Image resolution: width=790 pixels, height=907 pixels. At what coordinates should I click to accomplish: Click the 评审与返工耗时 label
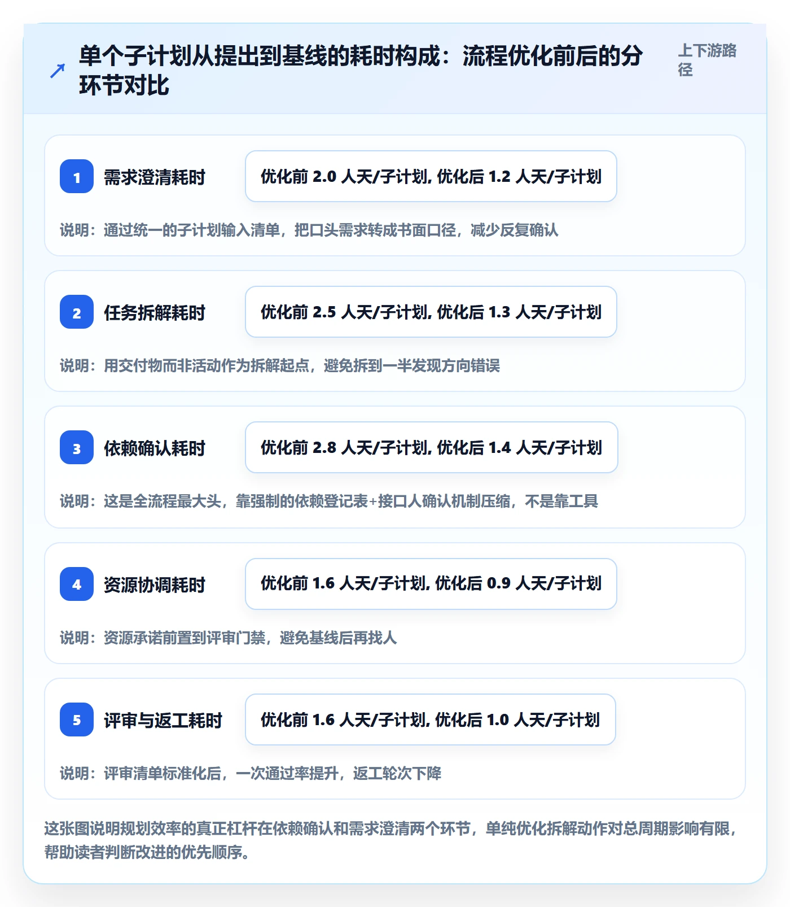pos(163,721)
